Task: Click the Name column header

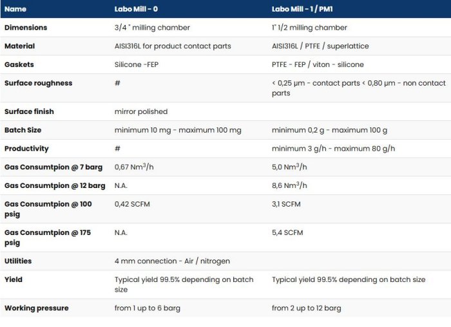Action: coord(15,9)
